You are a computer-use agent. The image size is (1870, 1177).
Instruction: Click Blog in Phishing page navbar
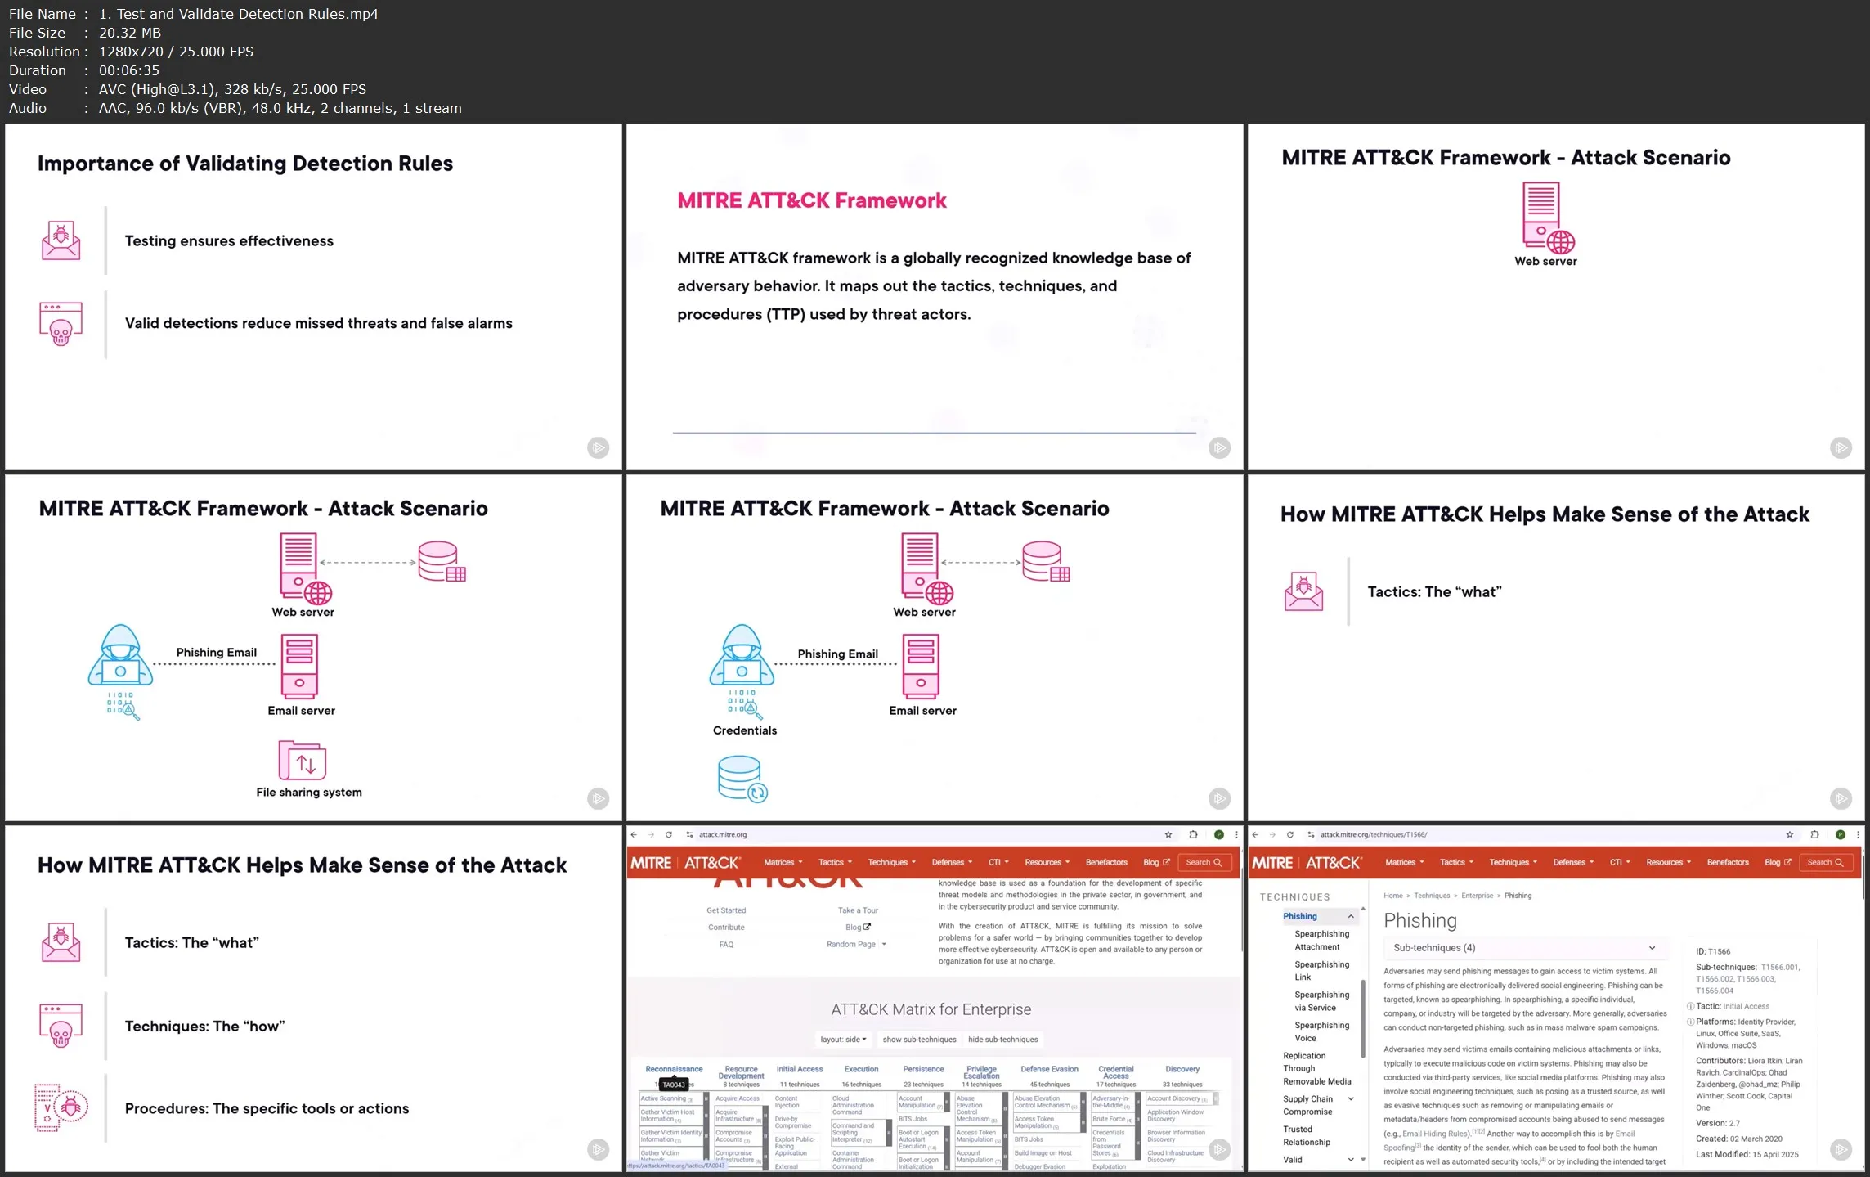point(1778,862)
